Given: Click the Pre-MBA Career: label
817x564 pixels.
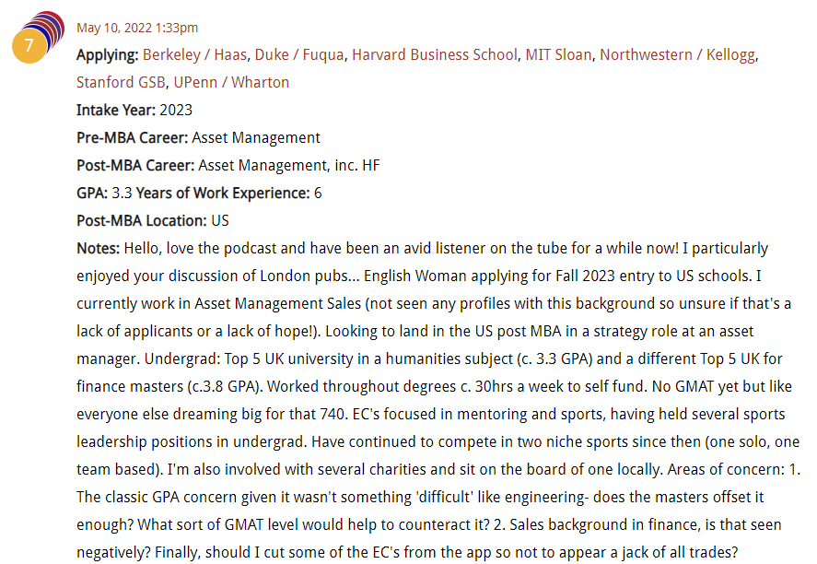Looking at the screenshot, I should coord(133,138).
